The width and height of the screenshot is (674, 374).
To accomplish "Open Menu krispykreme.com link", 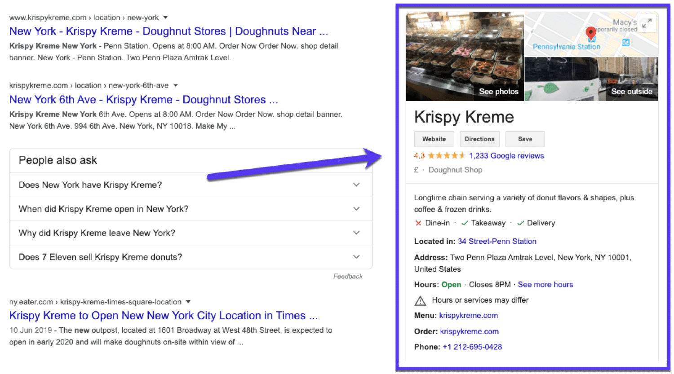I will point(469,316).
